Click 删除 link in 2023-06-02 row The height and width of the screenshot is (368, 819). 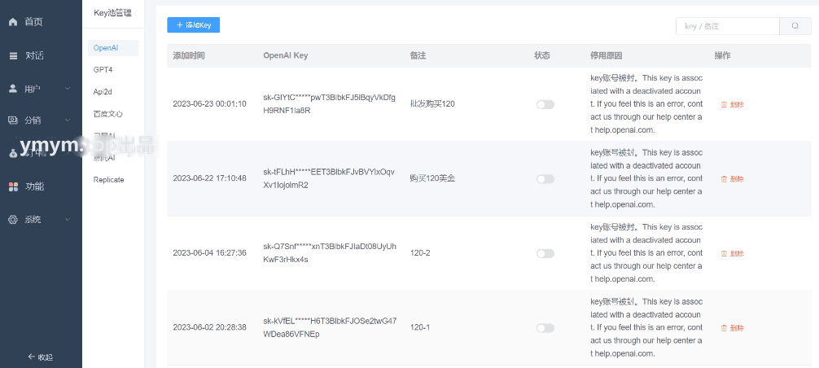(737, 328)
